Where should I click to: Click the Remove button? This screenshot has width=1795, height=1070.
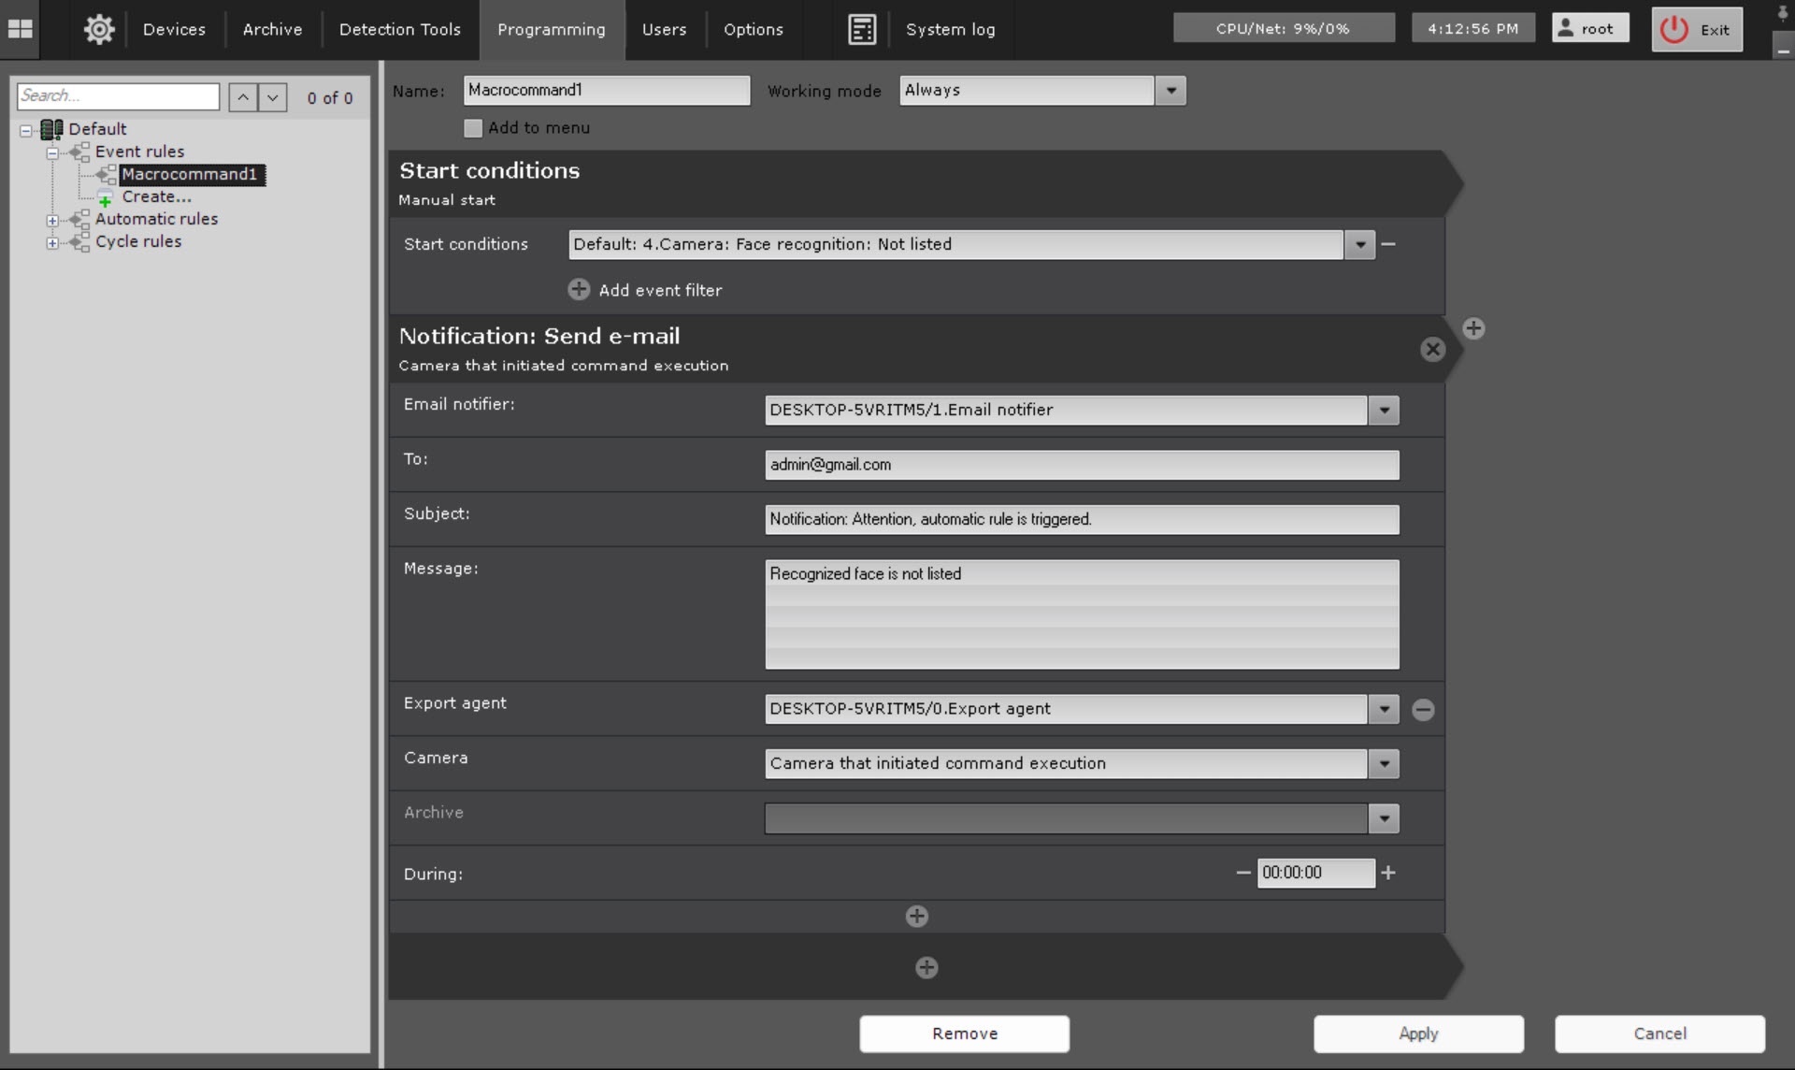964,1034
